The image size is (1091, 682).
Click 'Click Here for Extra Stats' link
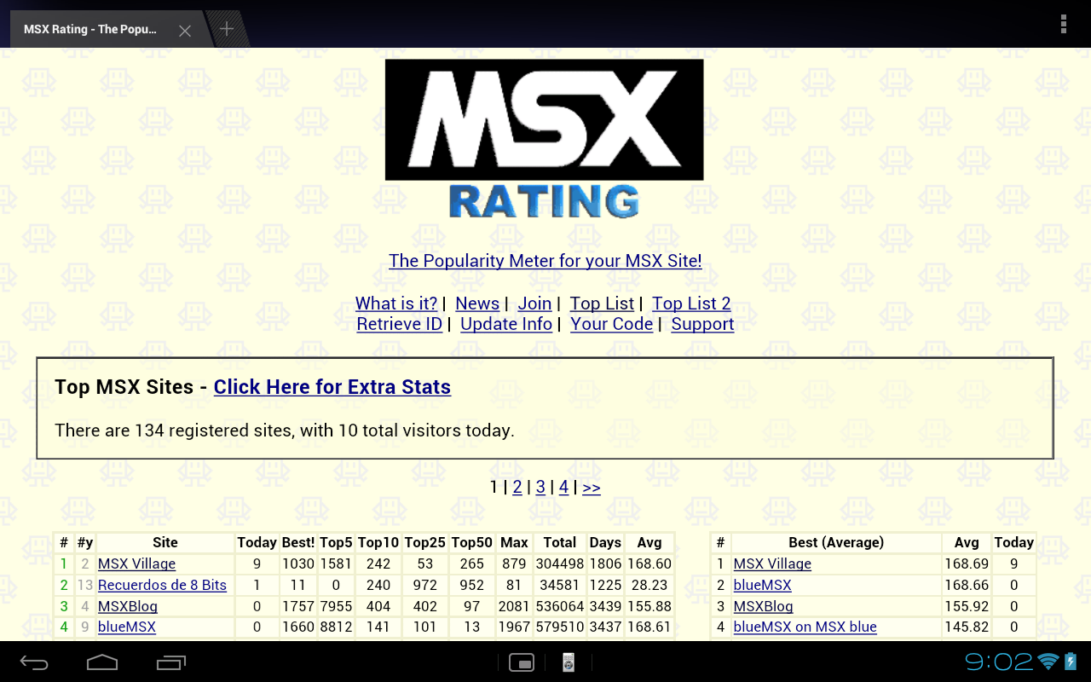click(332, 387)
